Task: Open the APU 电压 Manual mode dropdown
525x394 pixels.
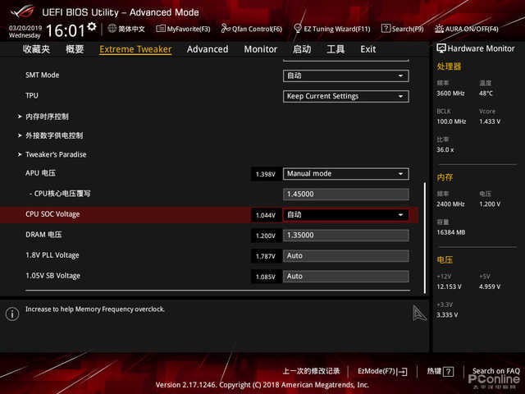Action: click(346, 173)
